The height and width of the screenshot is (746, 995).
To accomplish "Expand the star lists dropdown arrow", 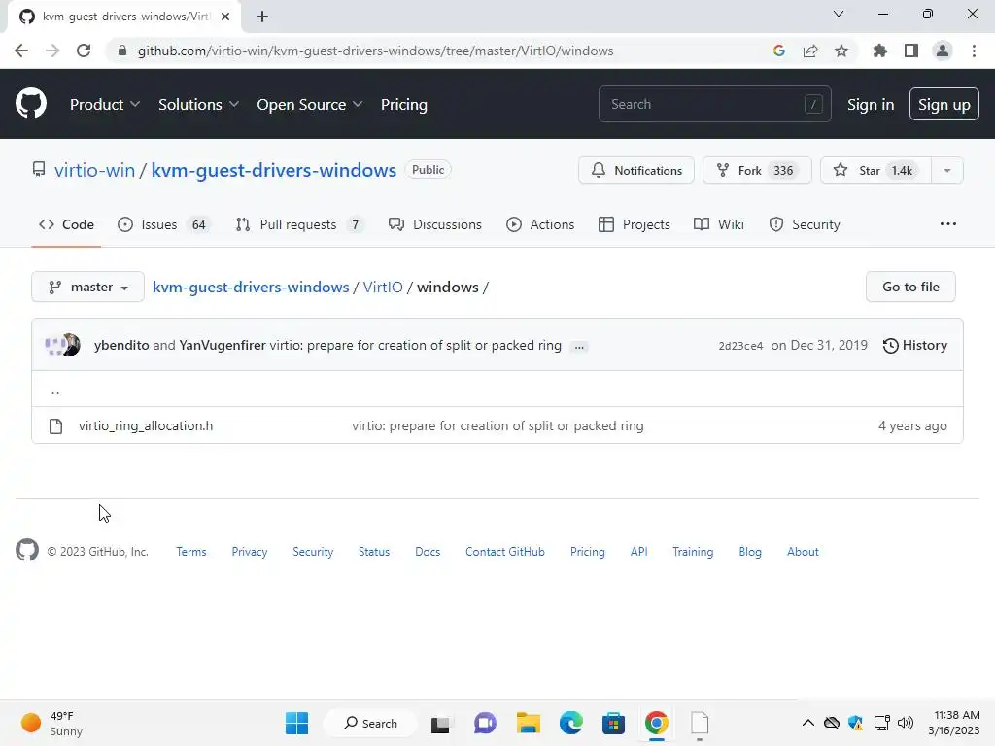I will coord(946,170).
